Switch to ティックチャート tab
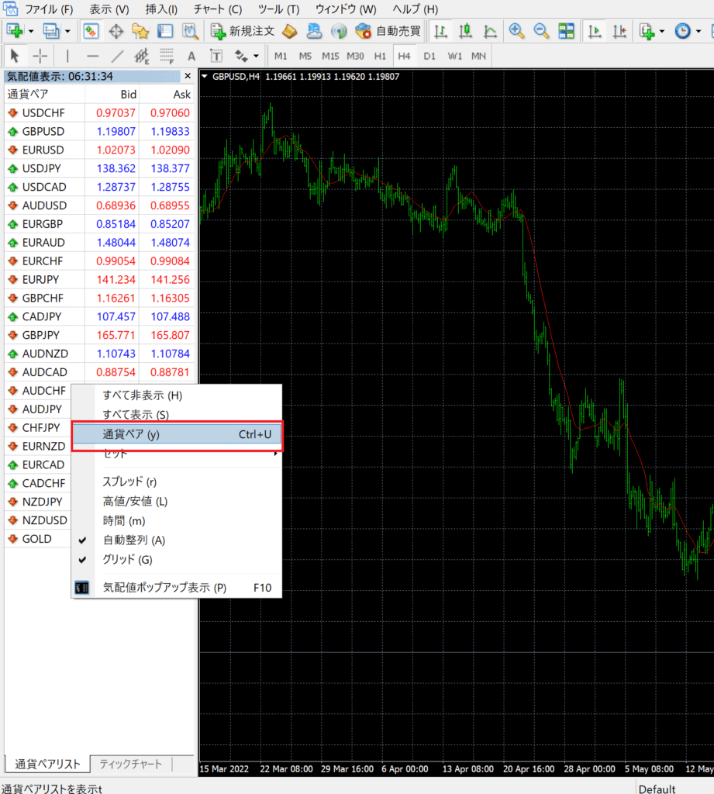The height and width of the screenshot is (794, 714). tap(130, 764)
